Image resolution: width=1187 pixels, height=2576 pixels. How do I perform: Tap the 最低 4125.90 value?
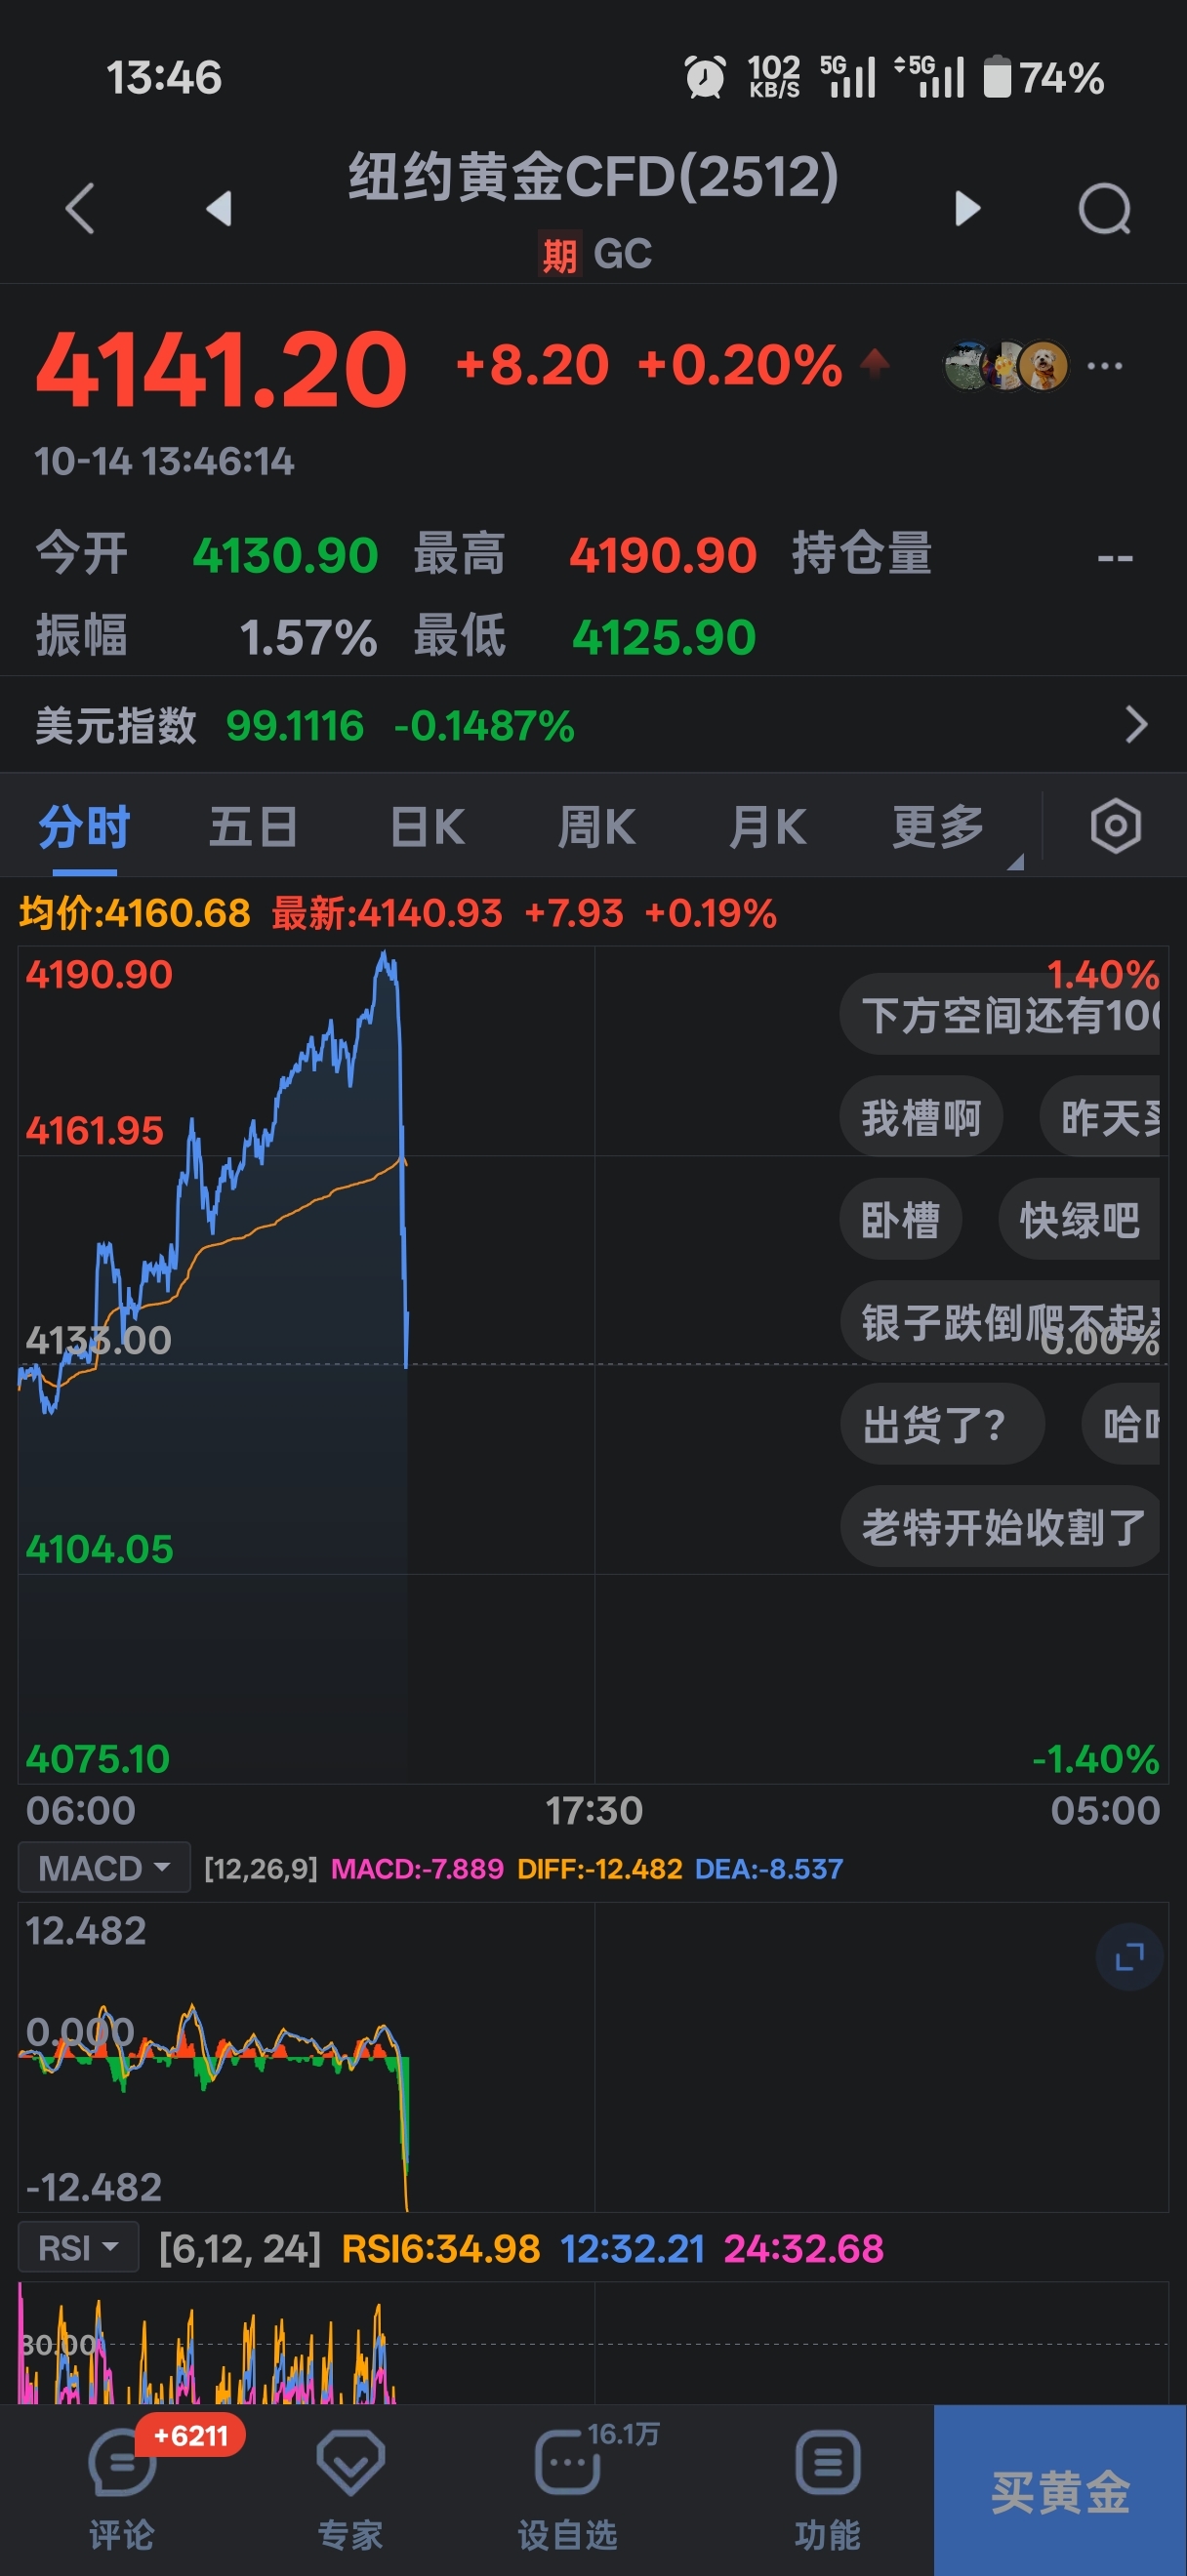(663, 637)
